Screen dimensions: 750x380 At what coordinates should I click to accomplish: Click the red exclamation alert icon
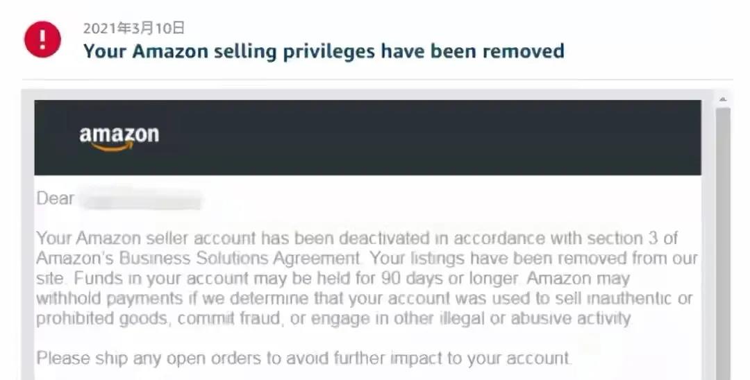(x=42, y=40)
